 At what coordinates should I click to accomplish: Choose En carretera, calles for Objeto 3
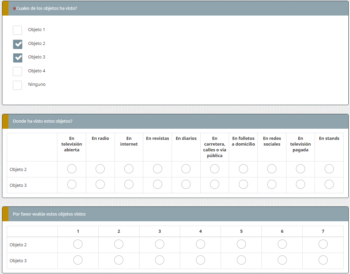coord(215,184)
